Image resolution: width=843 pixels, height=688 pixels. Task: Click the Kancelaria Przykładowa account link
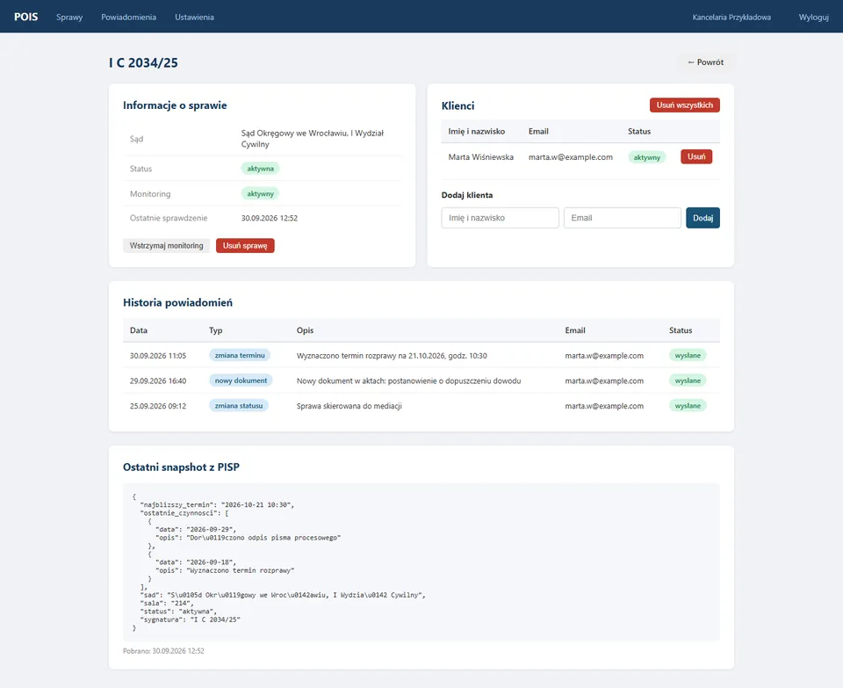click(x=731, y=18)
